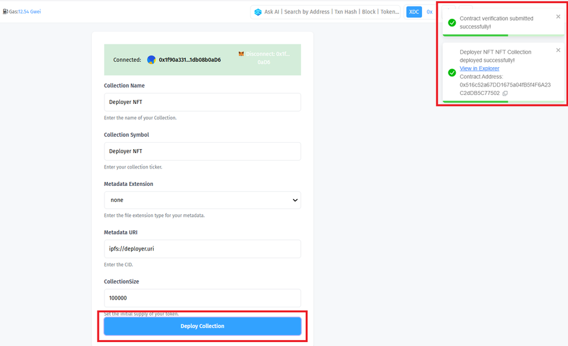The height and width of the screenshot is (346, 568).
Task: Click the 12.54 Gwei gas price link
Action: pos(30,12)
